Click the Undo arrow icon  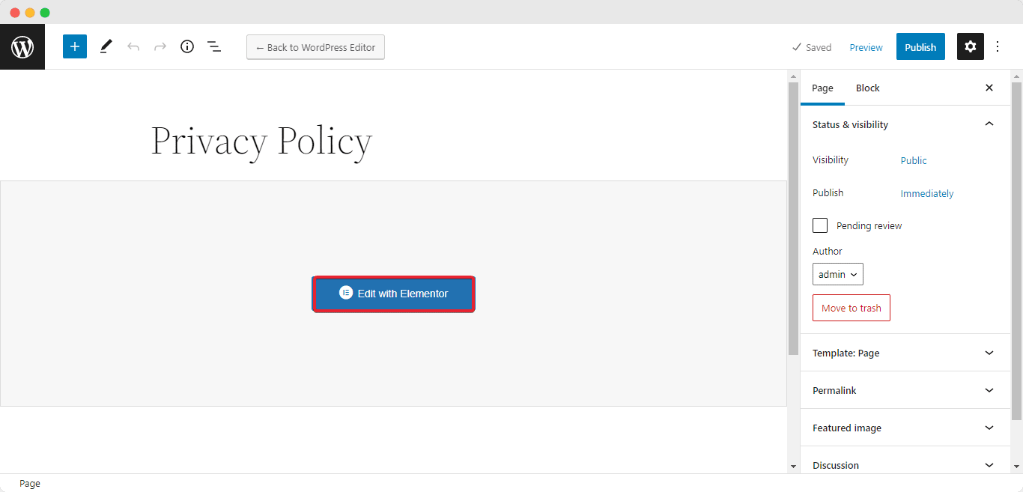coord(133,46)
